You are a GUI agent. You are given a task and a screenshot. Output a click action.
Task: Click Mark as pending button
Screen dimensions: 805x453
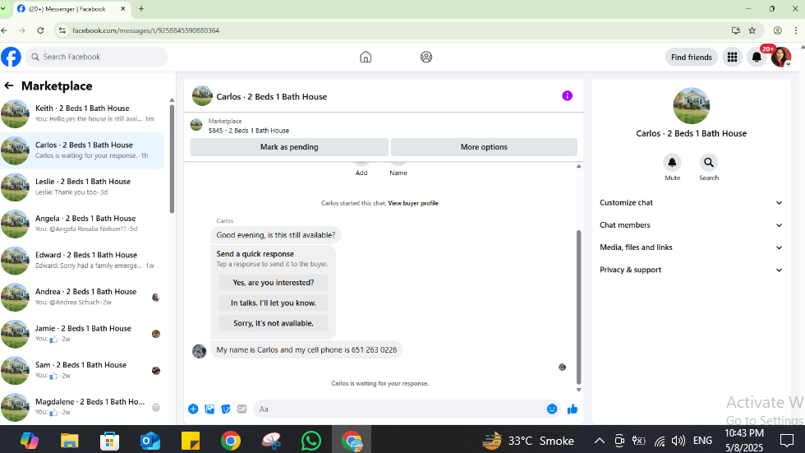[x=289, y=147]
